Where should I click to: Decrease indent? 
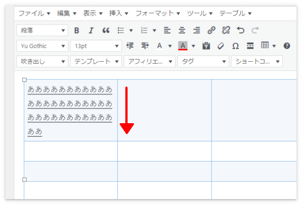(x=130, y=46)
